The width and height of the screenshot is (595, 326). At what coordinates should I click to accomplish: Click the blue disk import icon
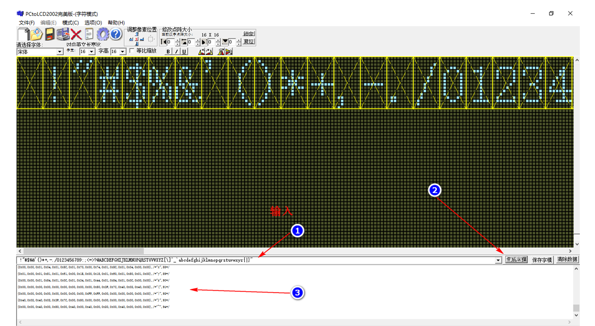(63, 34)
